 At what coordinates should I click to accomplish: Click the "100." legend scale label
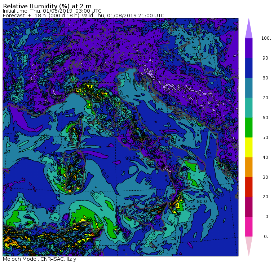click(x=266, y=38)
